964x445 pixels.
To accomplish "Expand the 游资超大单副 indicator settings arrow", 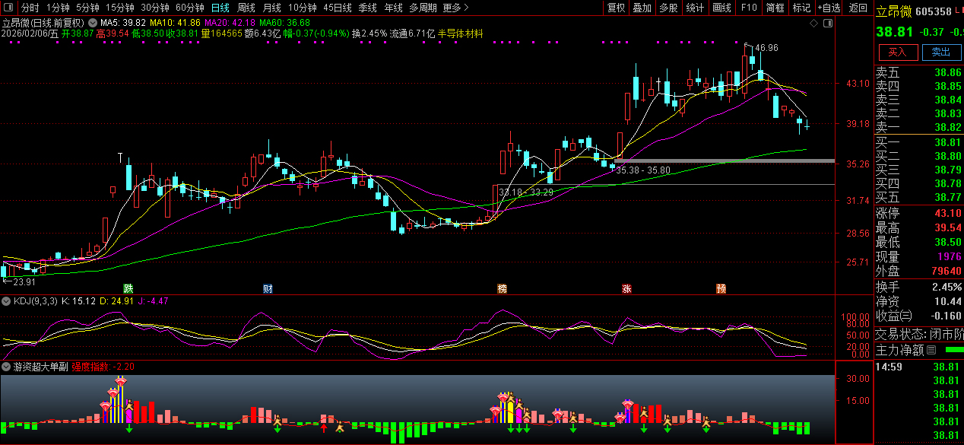I will coord(6,367).
